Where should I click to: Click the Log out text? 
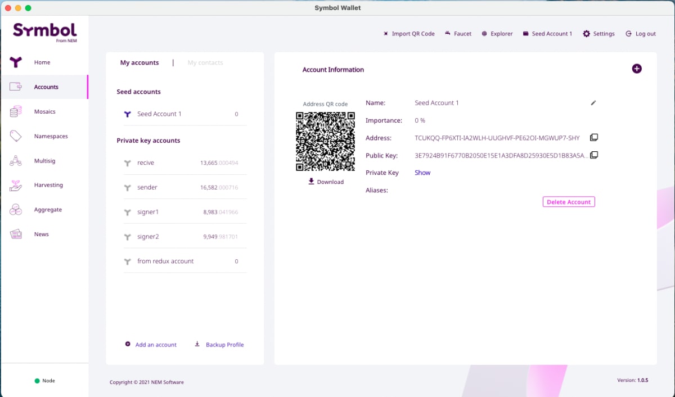click(646, 34)
